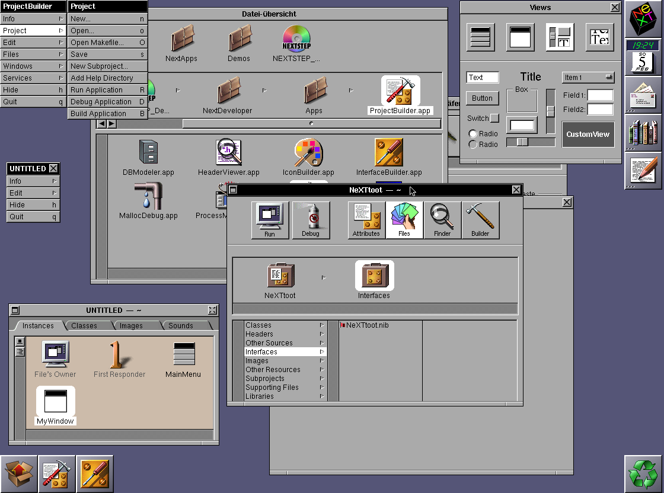The image size is (664, 493).
Task: Expand Subprojects in the project browser
Action: [322, 378]
